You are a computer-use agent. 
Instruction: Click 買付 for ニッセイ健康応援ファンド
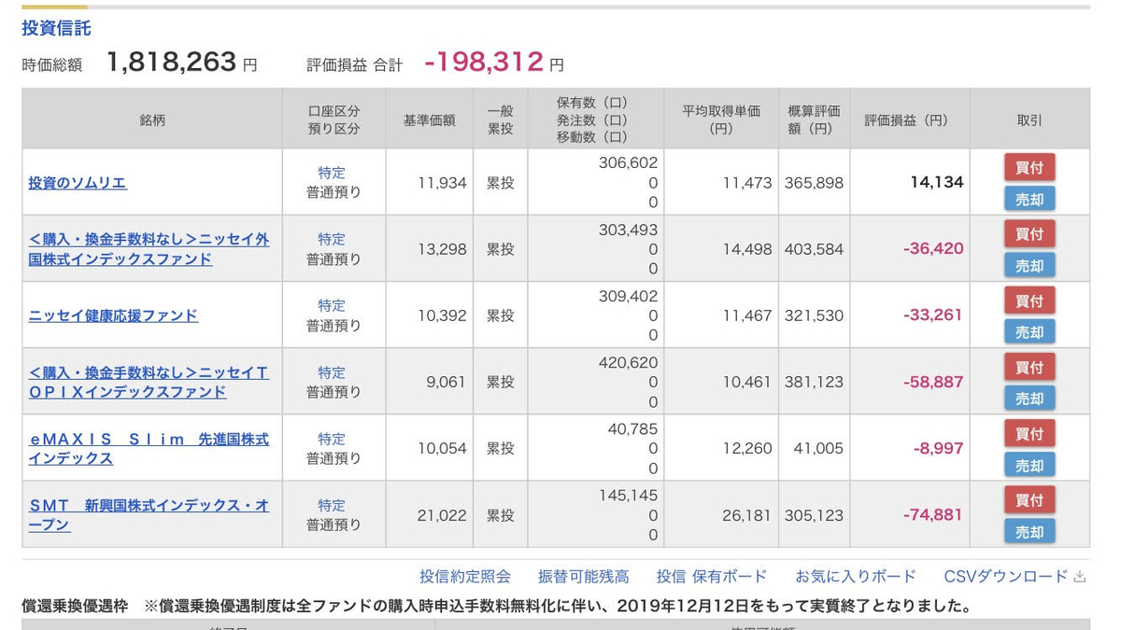point(1029,301)
